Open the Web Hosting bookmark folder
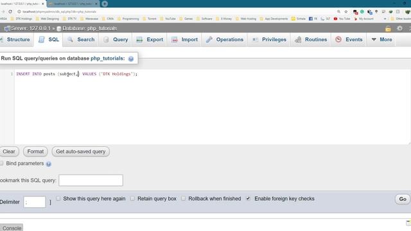The image size is (411, 231). [246, 19]
